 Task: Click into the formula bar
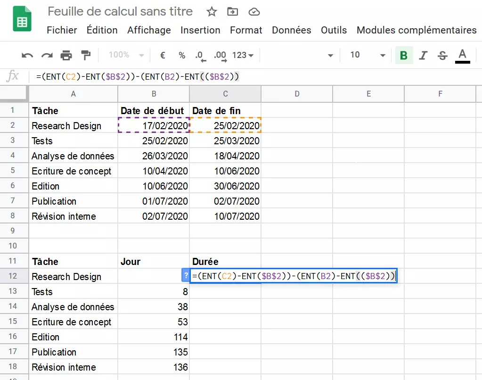click(x=255, y=77)
